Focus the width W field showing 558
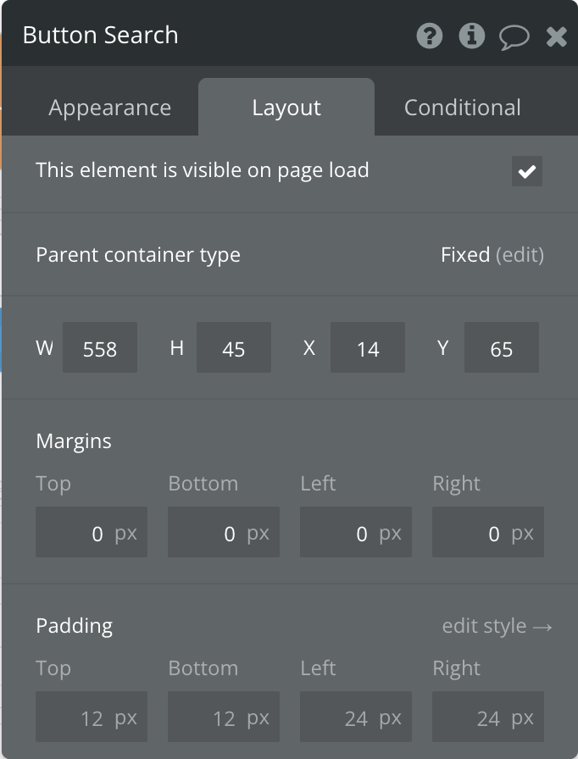 (100, 347)
